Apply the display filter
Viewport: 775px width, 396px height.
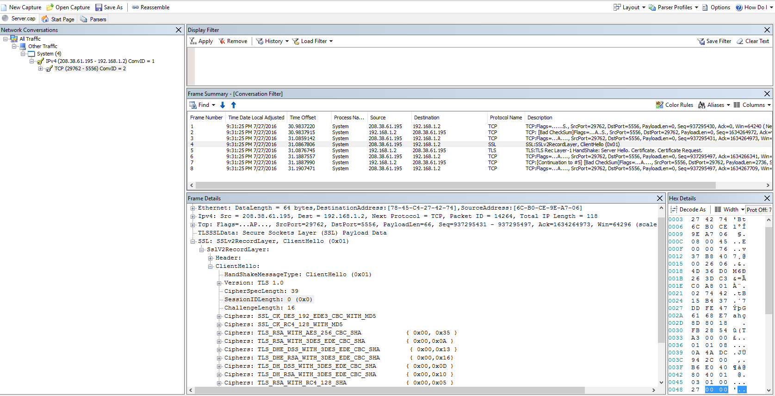(x=201, y=41)
